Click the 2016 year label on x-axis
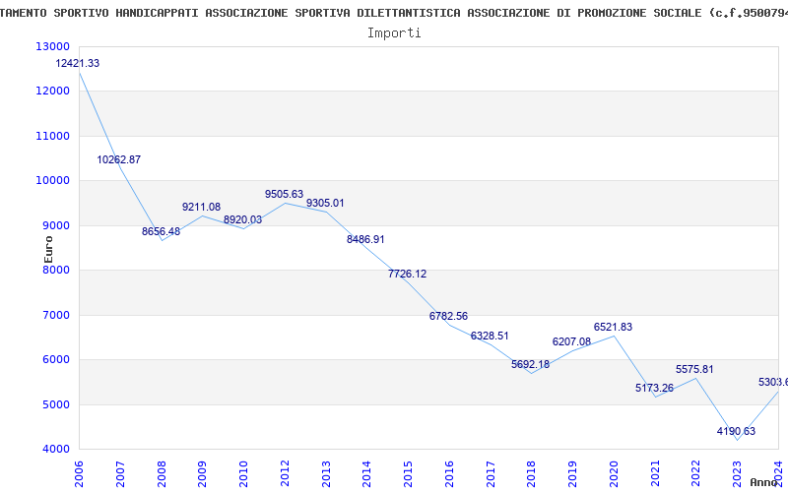The image size is (788, 492). point(449,474)
